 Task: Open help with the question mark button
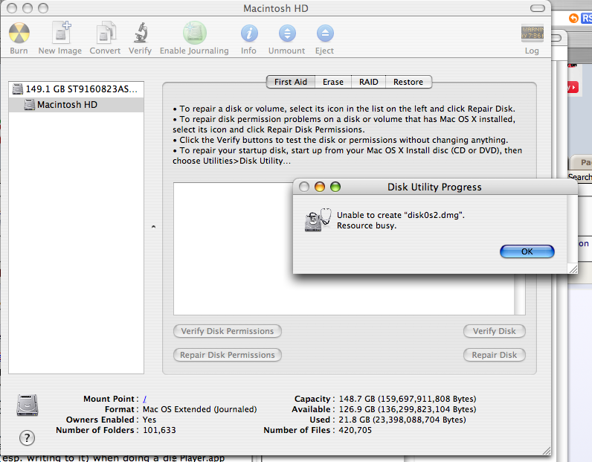(x=27, y=438)
